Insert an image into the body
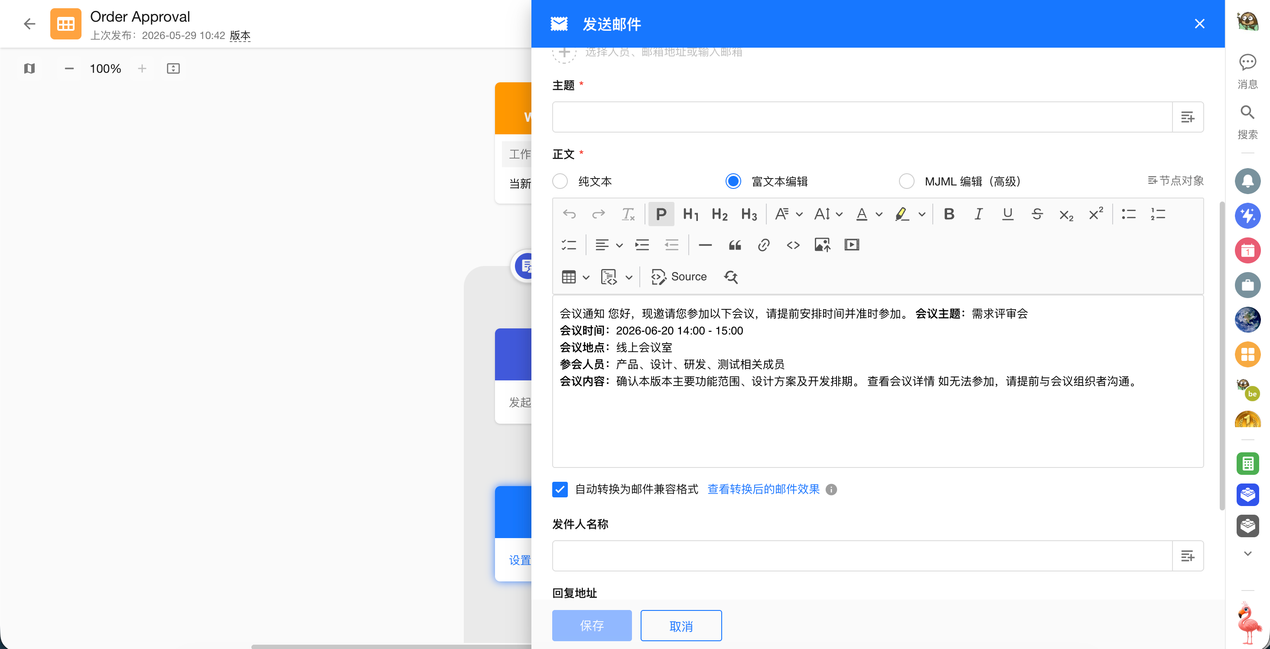 (x=822, y=245)
